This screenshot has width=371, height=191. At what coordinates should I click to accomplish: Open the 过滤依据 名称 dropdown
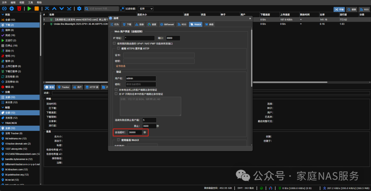coord(146,9)
